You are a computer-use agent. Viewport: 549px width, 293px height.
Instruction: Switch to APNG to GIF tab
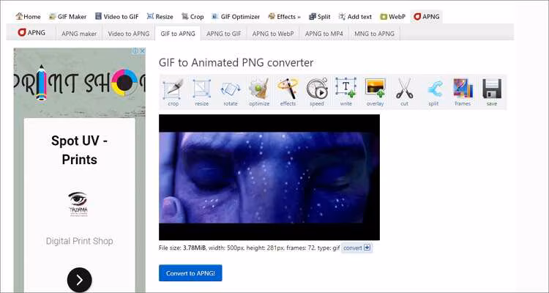tap(224, 34)
